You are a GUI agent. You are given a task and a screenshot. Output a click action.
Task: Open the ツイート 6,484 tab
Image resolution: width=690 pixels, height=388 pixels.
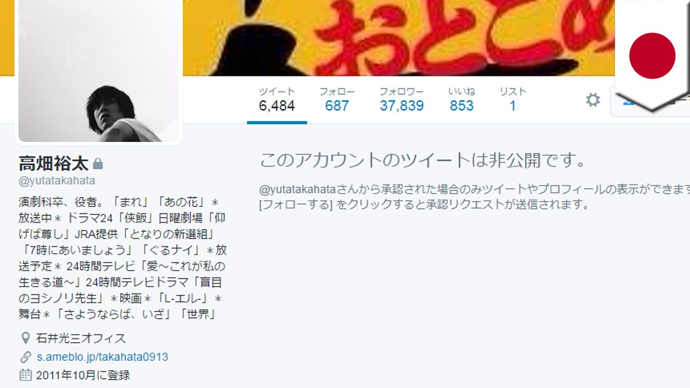pos(277,100)
